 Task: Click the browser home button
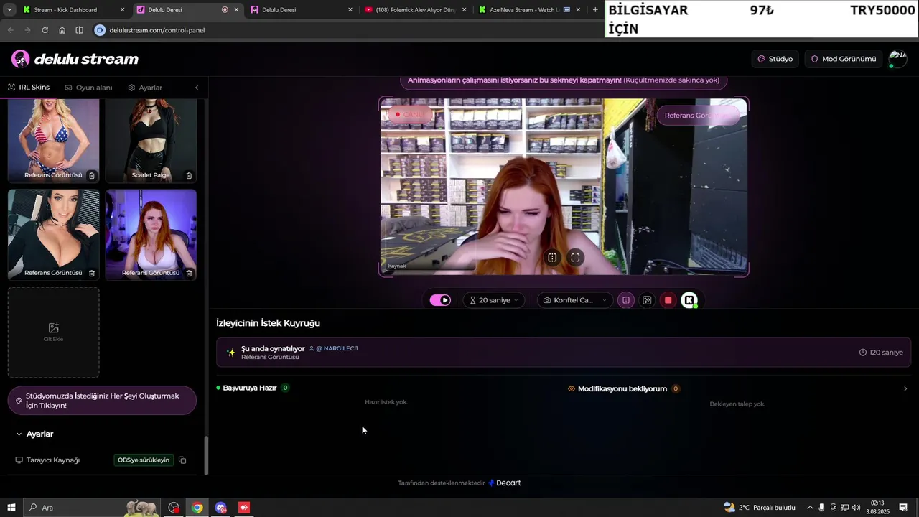[x=62, y=30]
